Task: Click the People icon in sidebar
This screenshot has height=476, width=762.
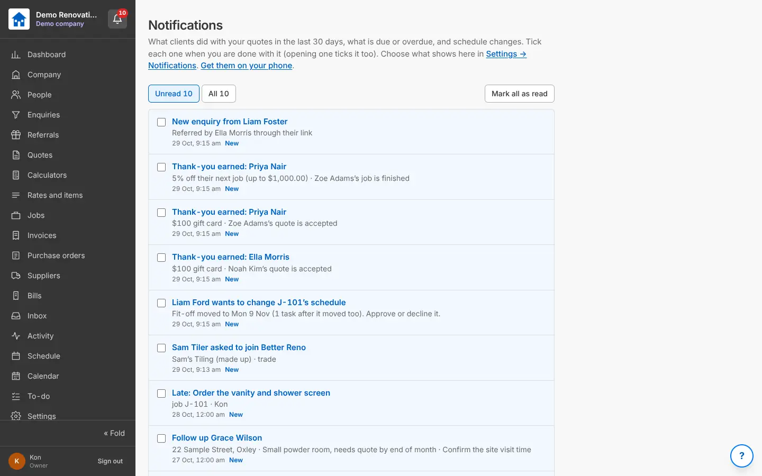Action: click(16, 95)
